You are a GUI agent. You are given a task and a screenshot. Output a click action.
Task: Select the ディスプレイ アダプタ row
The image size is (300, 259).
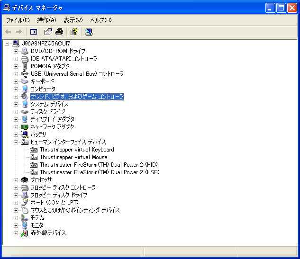pos(53,119)
